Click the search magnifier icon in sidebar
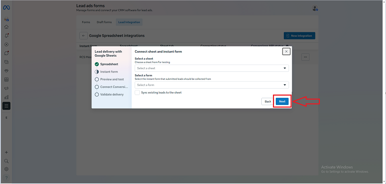This screenshot has height=184, width=386. tap(6, 161)
